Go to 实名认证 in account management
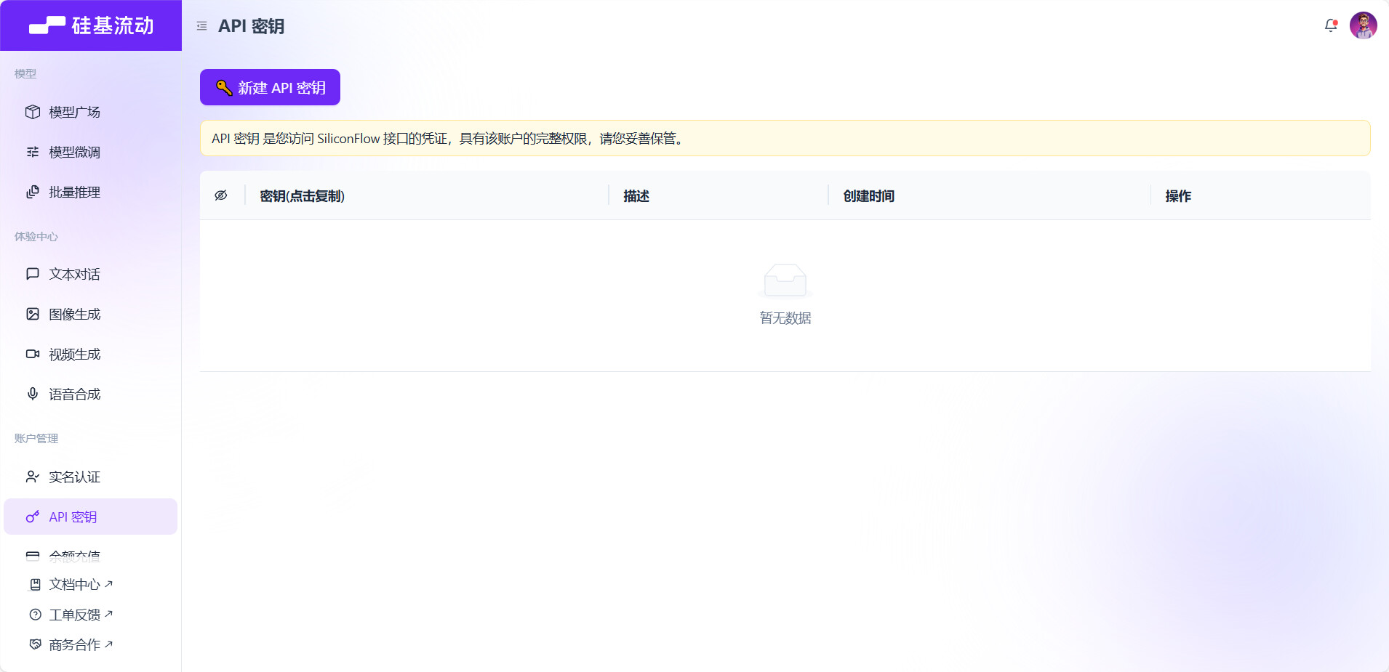Image resolution: width=1389 pixels, height=672 pixels. pos(74,477)
